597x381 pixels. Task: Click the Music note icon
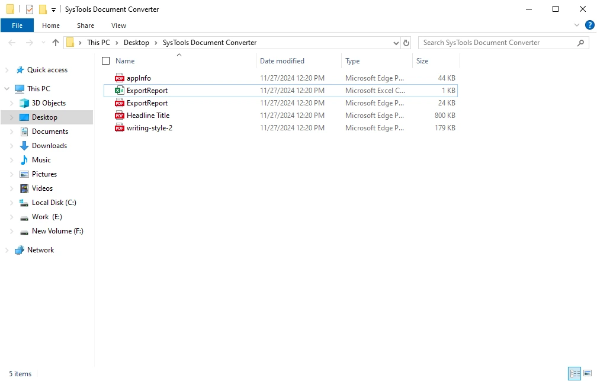coord(24,160)
